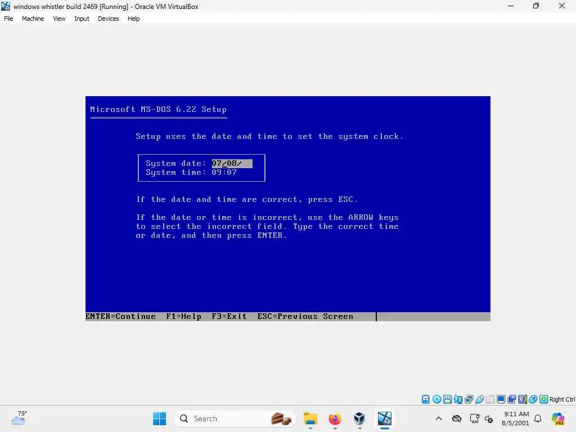The width and height of the screenshot is (576, 432).
Task: Click F3=Exit in the setup status bar
Action: pos(229,316)
